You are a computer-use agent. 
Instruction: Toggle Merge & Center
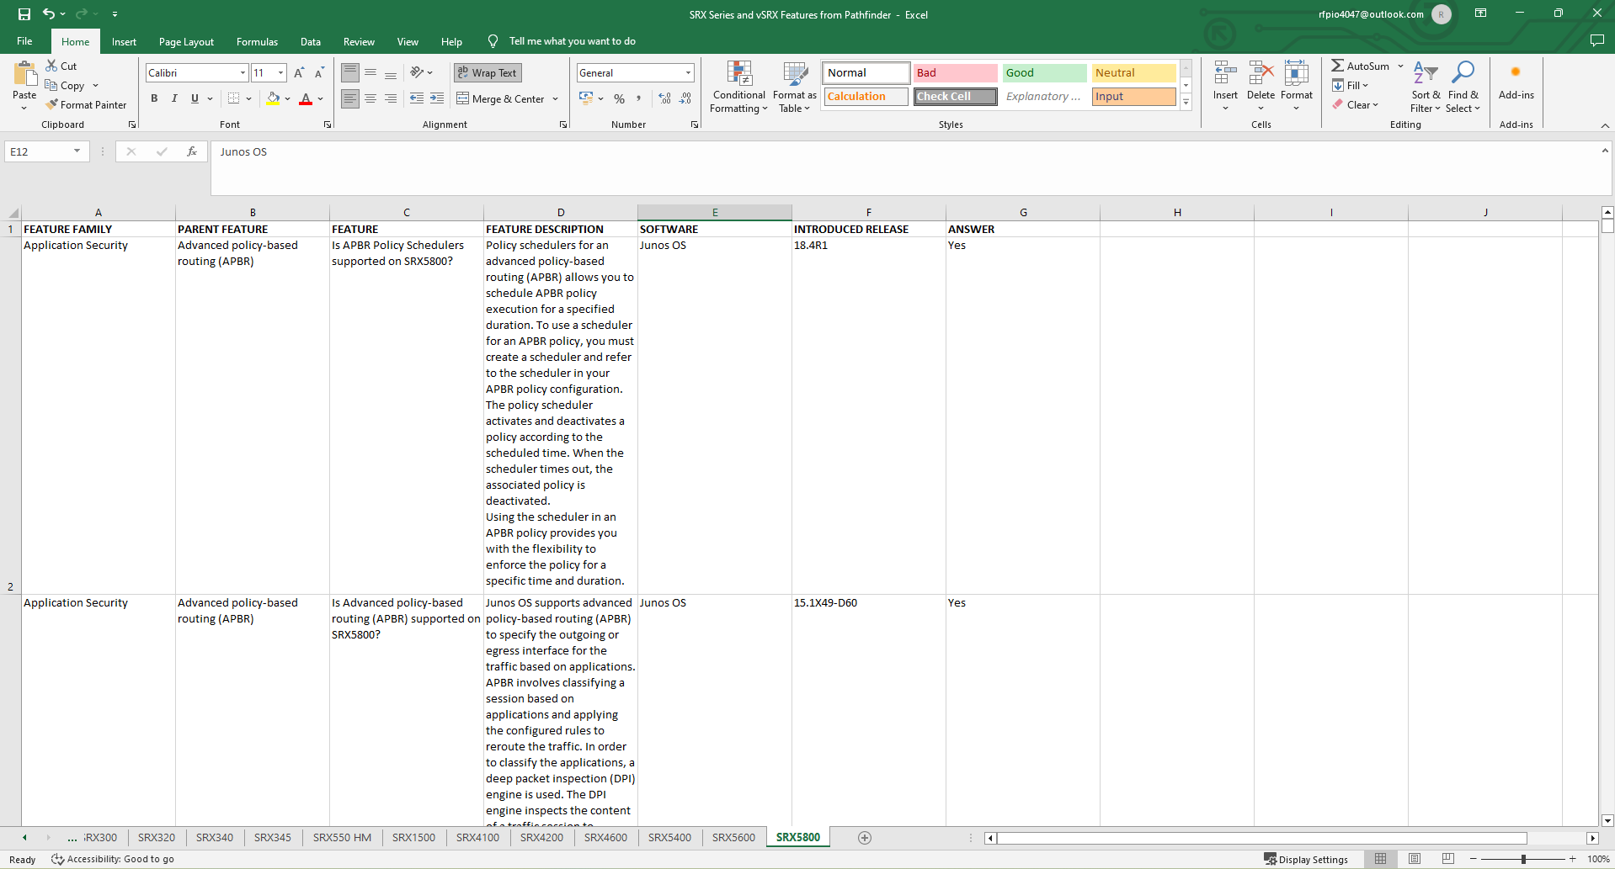click(502, 98)
